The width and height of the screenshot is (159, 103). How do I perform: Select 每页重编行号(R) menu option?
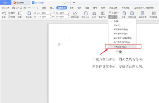pos(122,30)
